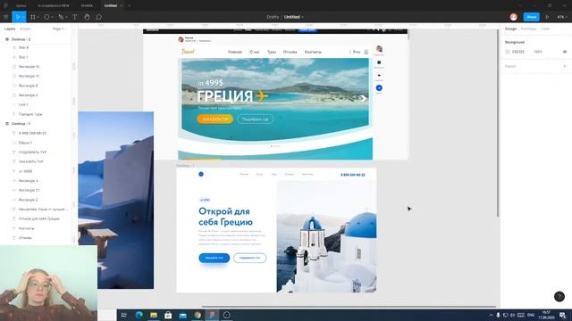Open Microsoft Store from taskbar
The width and height of the screenshot is (572, 321).
coord(168,315)
